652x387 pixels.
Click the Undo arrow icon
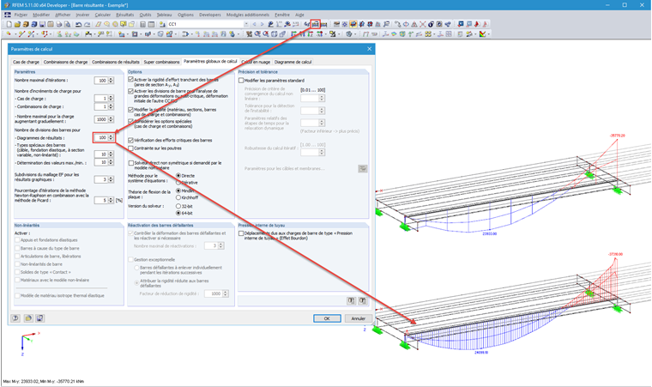pos(78,24)
